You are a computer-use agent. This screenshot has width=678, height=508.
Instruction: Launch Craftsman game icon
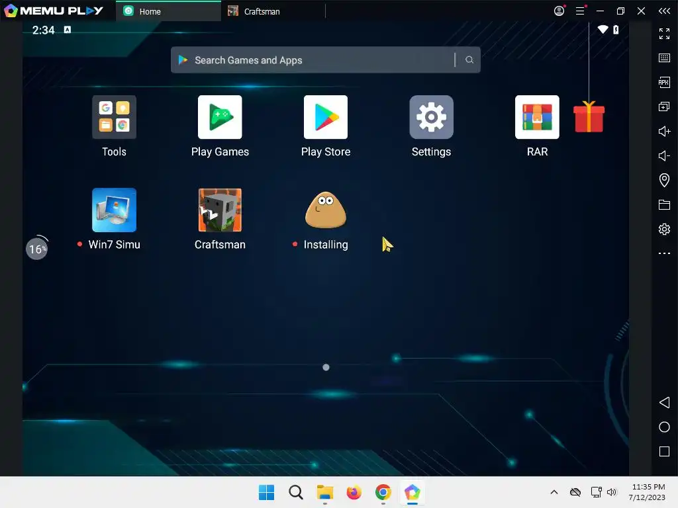(x=220, y=210)
